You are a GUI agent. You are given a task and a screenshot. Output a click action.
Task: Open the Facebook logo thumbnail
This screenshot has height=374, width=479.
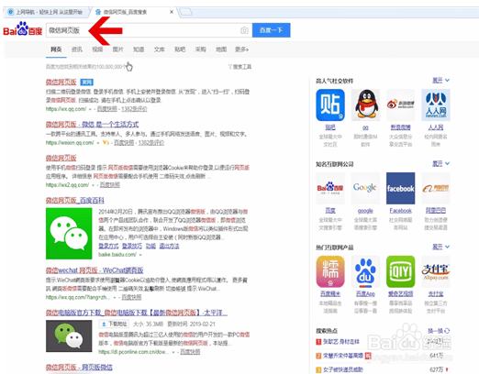coord(401,188)
